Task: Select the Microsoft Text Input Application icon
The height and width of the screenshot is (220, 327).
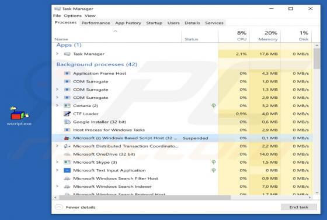Action: pyautogui.click(x=67, y=170)
